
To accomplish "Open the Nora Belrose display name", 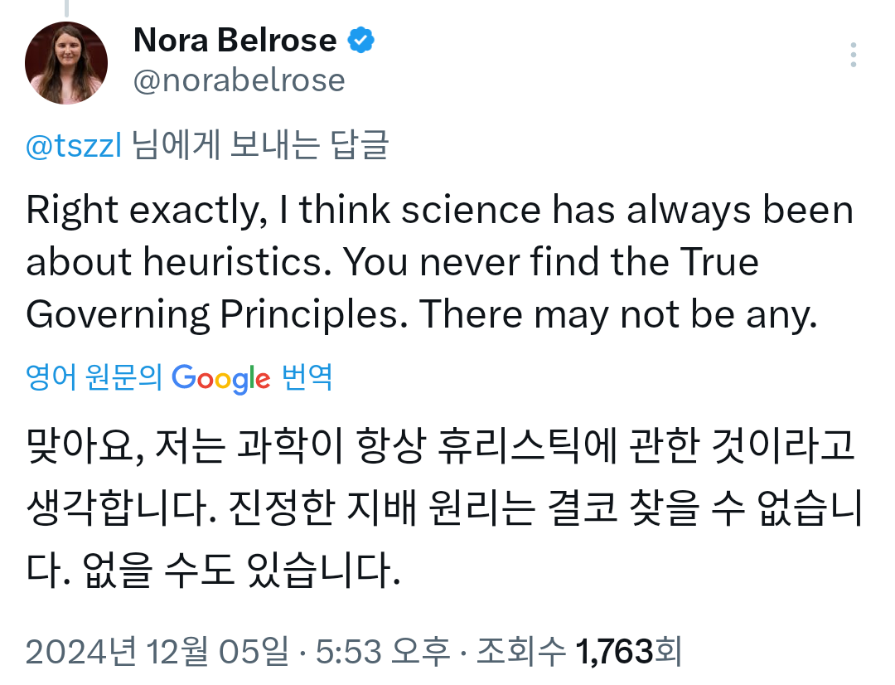I will (x=235, y=40).
